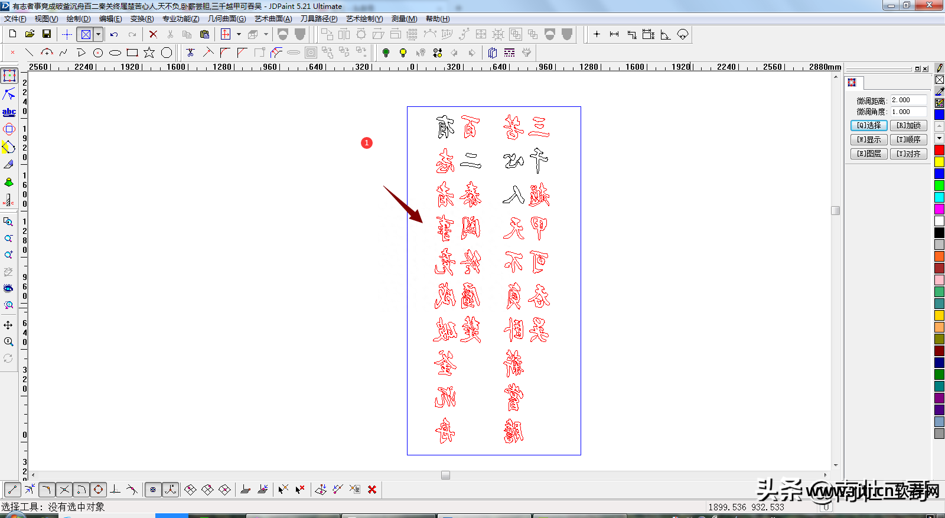The image size is (945, 518).
Task: Toggle endpoint snap in bottom toolbar
Action: click(12, 490)
